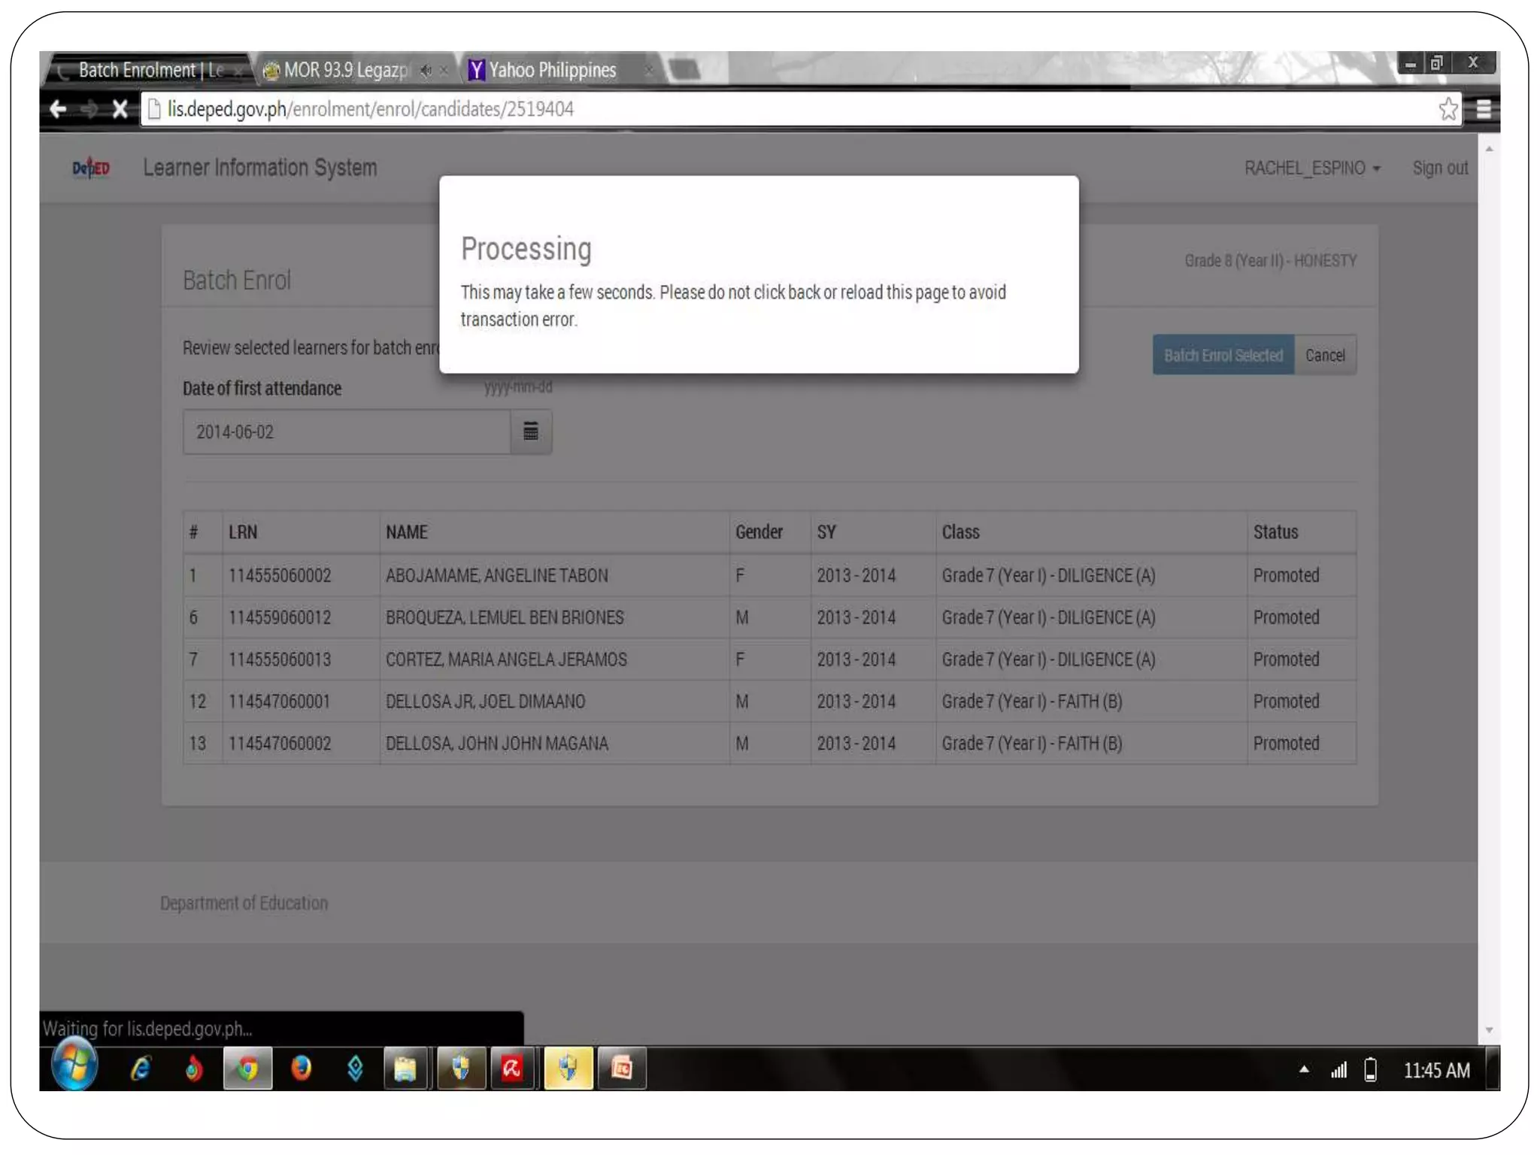This screenshot has width=1540, height=1155.
Task: Click the browser back arrow
Action: click(58, 110)
